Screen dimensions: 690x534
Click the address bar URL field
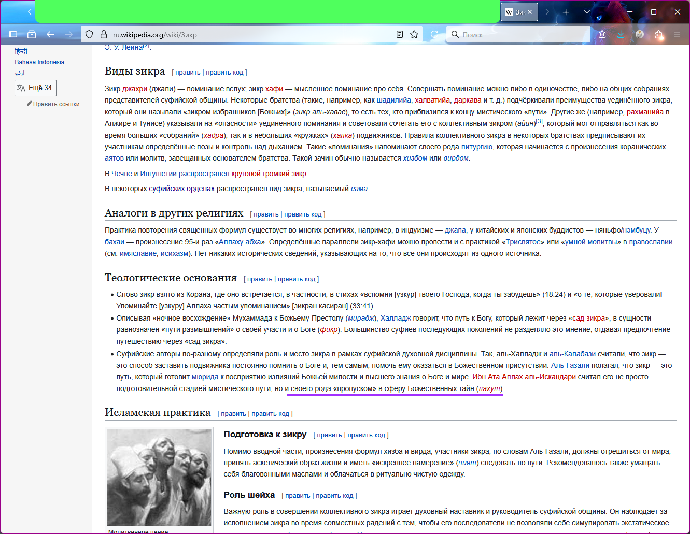[x=251, y=35]
